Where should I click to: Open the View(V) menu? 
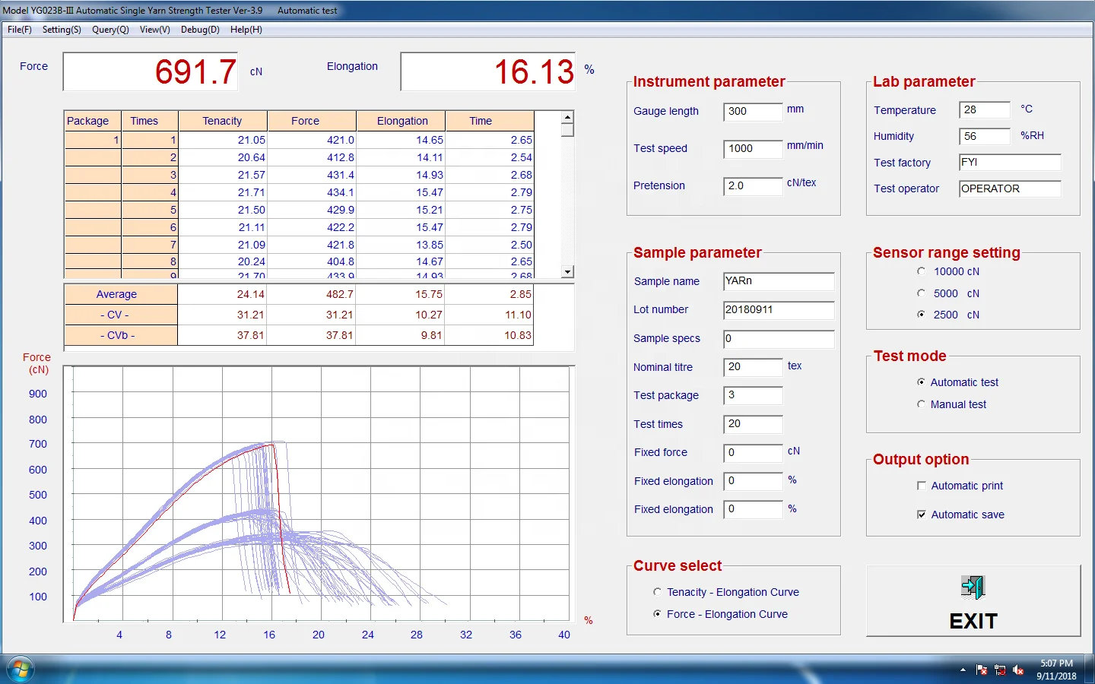coord(154,30)
